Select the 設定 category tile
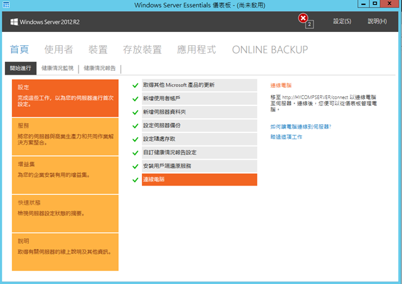The height and width of the screenshot is (284, 402). (65, 98)
